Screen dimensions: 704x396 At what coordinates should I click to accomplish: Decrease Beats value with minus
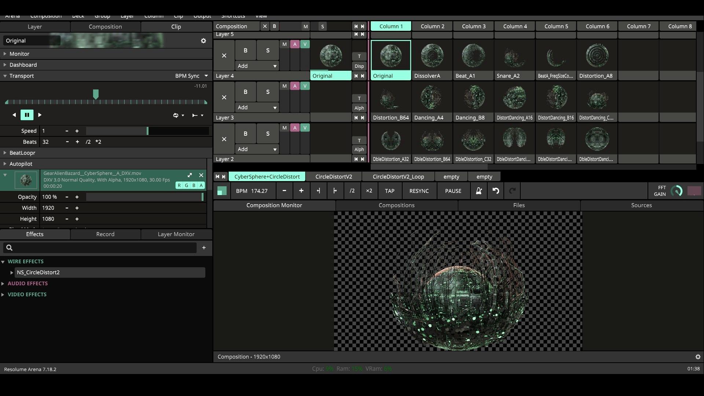[67, 142]
